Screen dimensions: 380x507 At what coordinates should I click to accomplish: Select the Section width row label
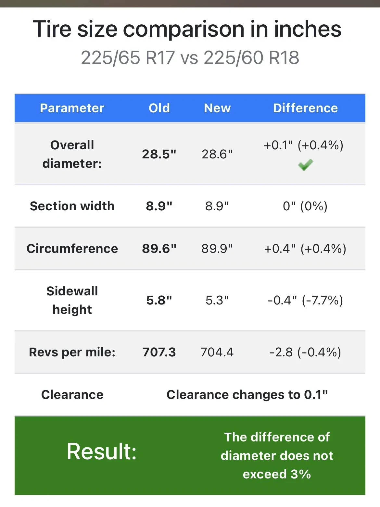click(72, 206)
